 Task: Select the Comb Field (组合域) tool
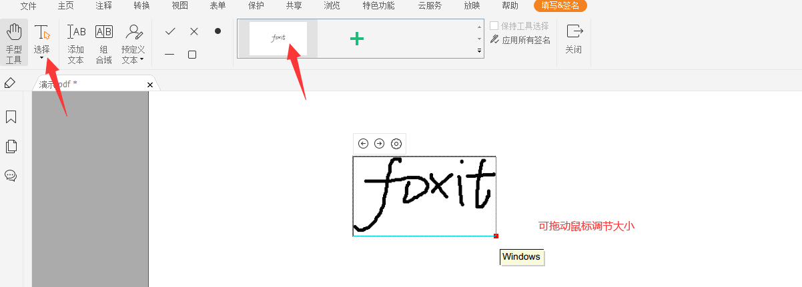tap(103, 43)
